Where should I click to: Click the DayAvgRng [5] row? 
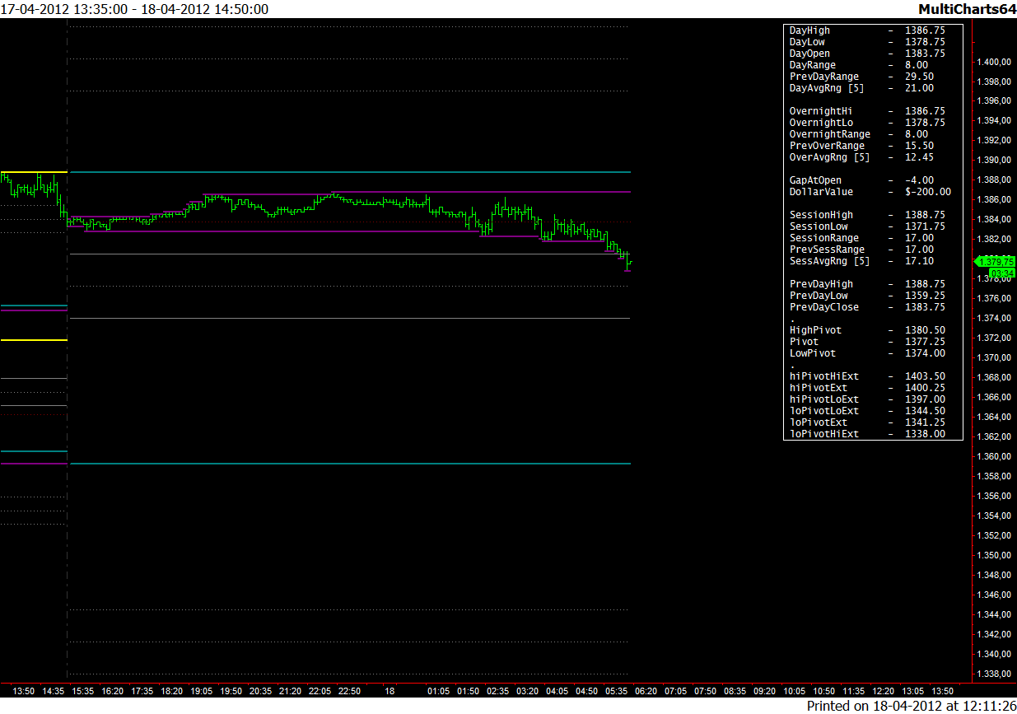coord(861,88)
